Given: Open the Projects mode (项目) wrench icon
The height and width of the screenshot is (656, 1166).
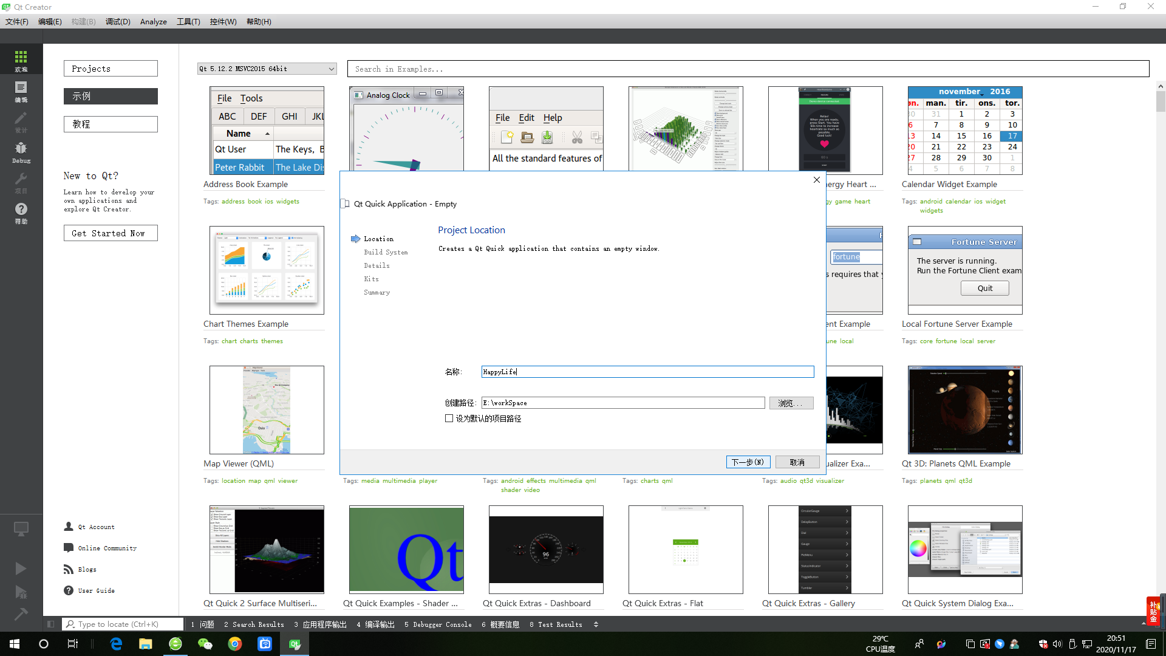Looking at the screenshot, I should [21, 182].
